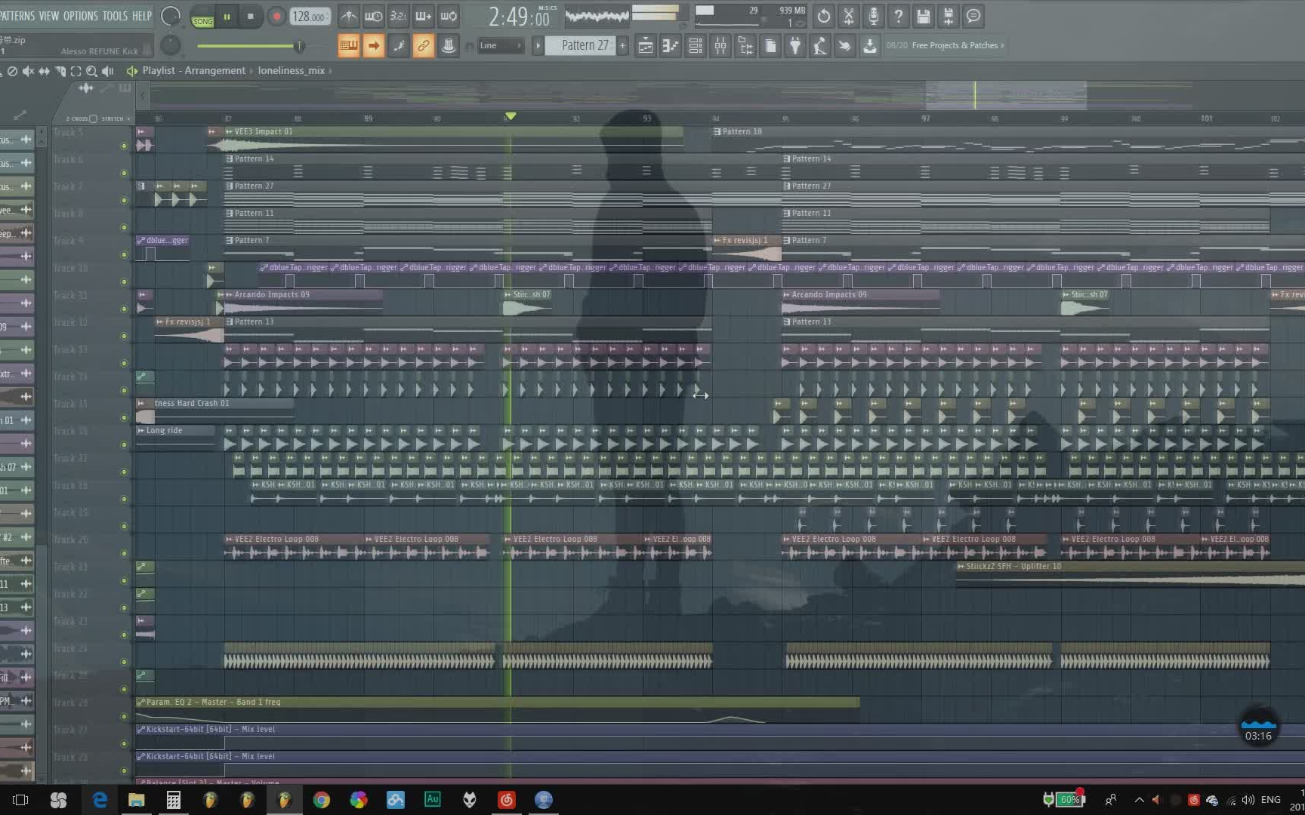Open playlist options speaker arrow menu

pos(131,71)
